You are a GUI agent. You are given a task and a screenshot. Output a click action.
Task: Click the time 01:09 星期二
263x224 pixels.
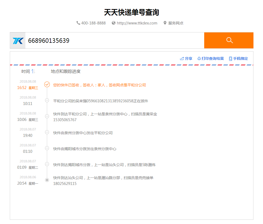[28, 167]
